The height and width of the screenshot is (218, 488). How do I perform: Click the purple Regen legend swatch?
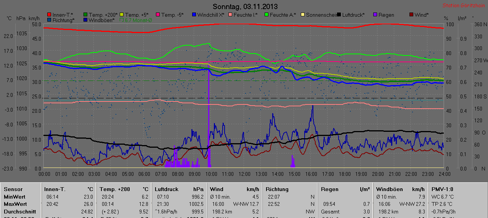pos(375,14)
